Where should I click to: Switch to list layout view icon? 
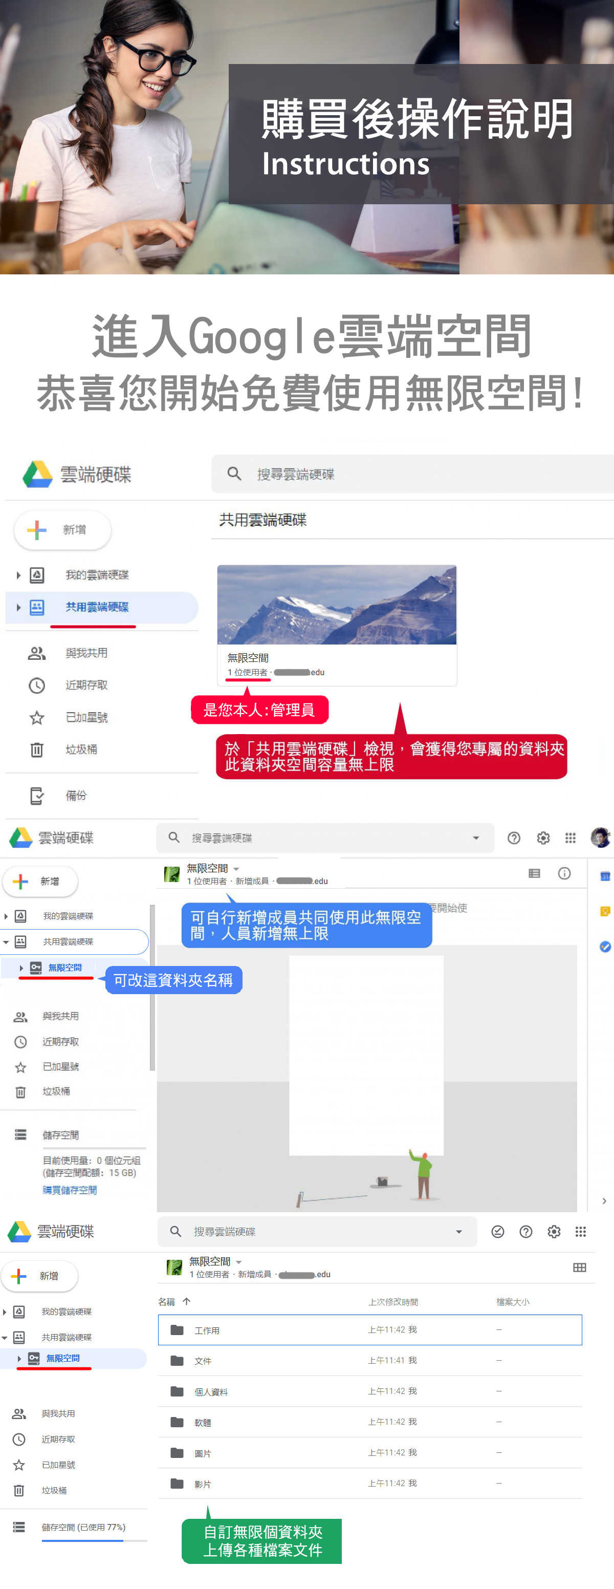click(534, 873)
